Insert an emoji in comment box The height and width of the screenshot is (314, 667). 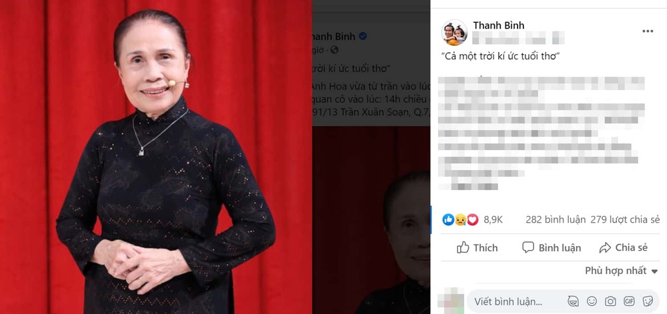(x=592, y=301)
